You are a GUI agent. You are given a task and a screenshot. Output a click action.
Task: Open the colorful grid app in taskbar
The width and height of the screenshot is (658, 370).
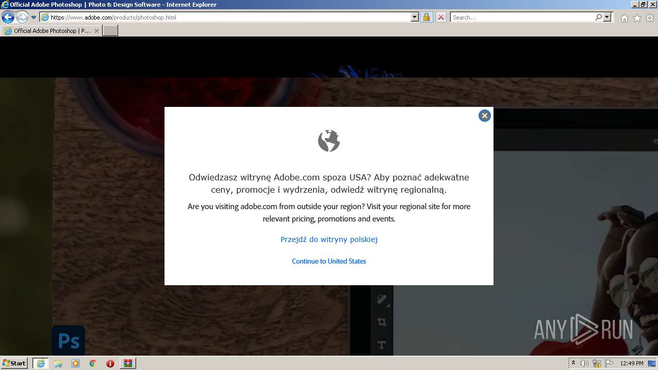click(x=127, y=363)
